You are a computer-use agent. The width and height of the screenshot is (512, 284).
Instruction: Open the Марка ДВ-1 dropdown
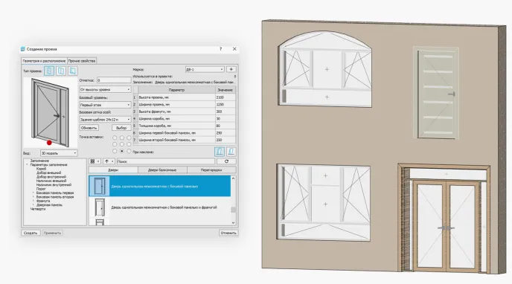pyautogui.click(x=205, y=69)
